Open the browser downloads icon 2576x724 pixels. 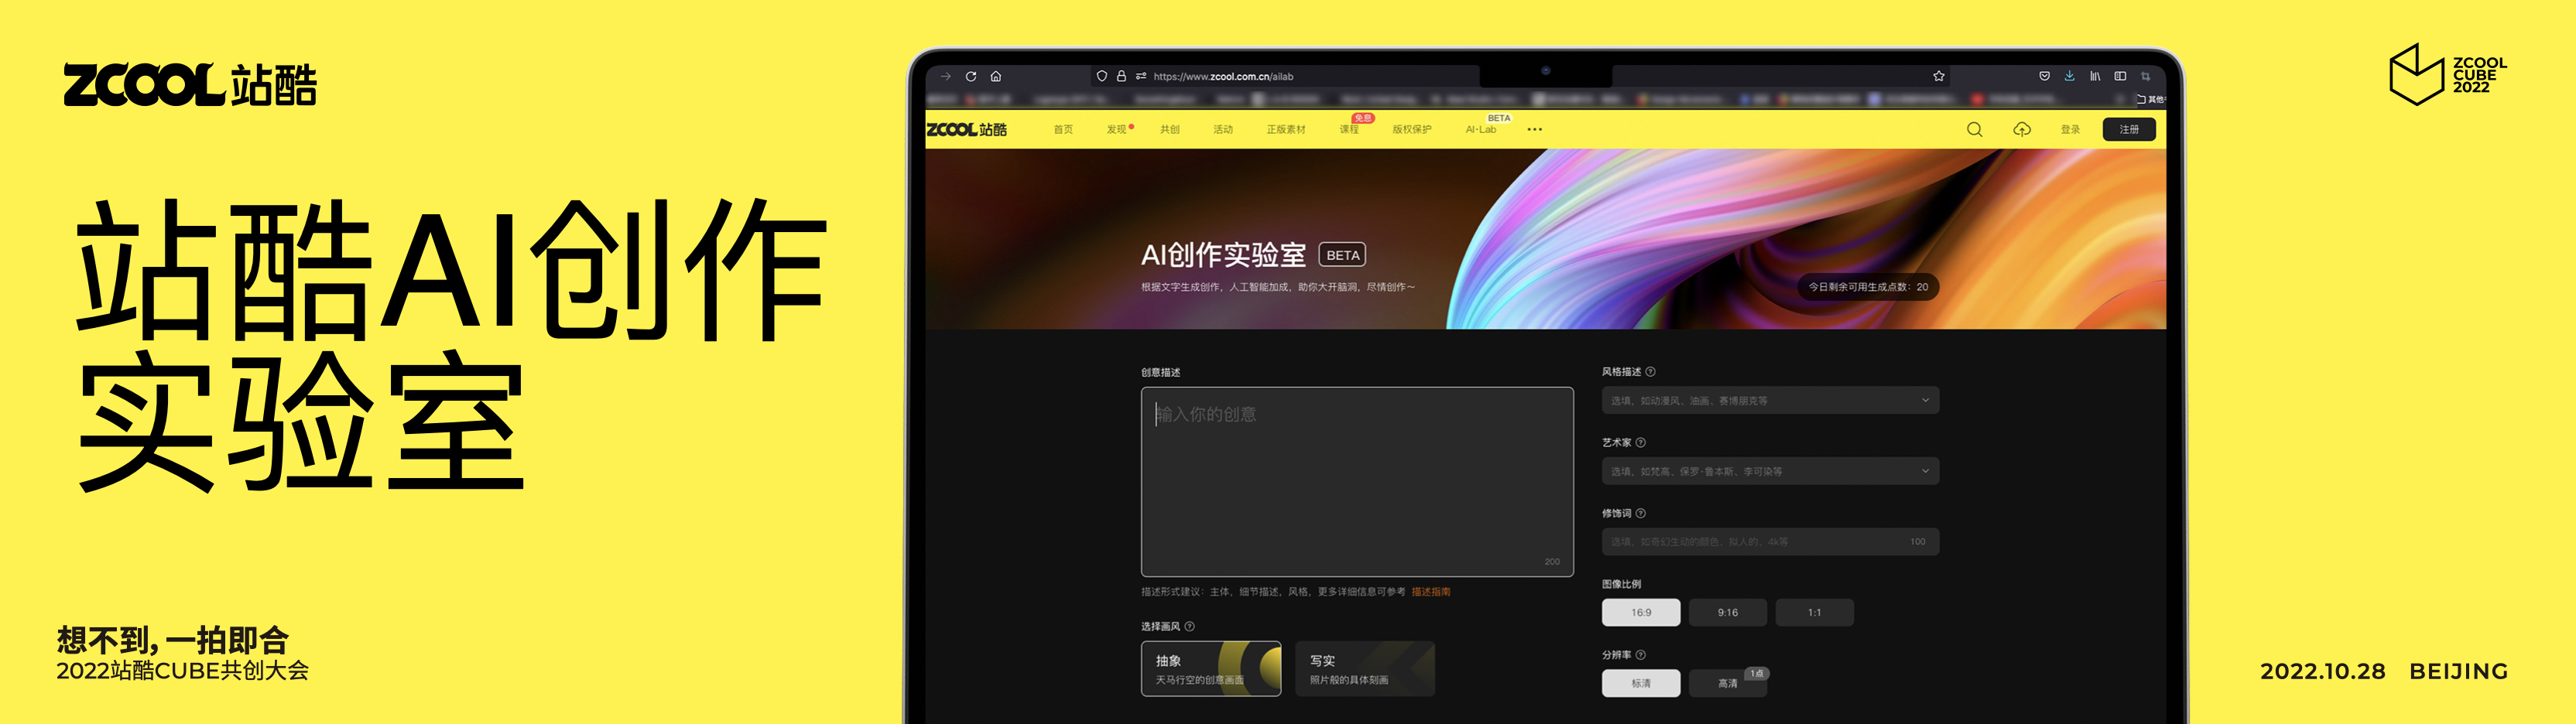tap(2070, 76)
